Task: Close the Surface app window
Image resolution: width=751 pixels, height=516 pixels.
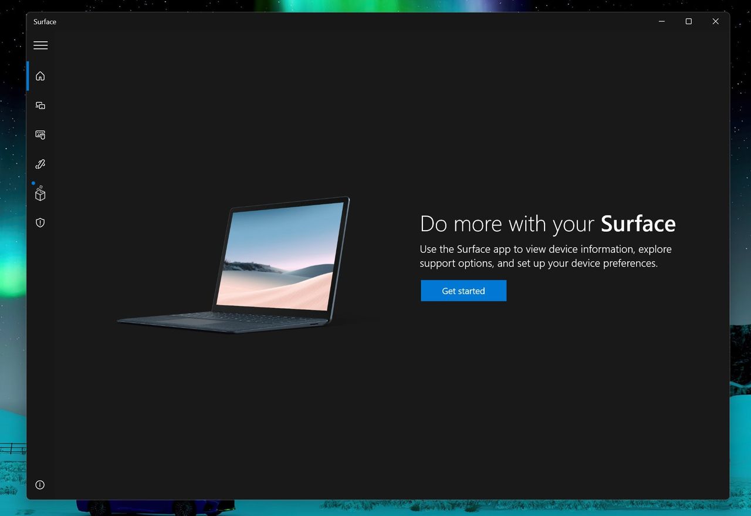Action: click(x=716, y=22)
